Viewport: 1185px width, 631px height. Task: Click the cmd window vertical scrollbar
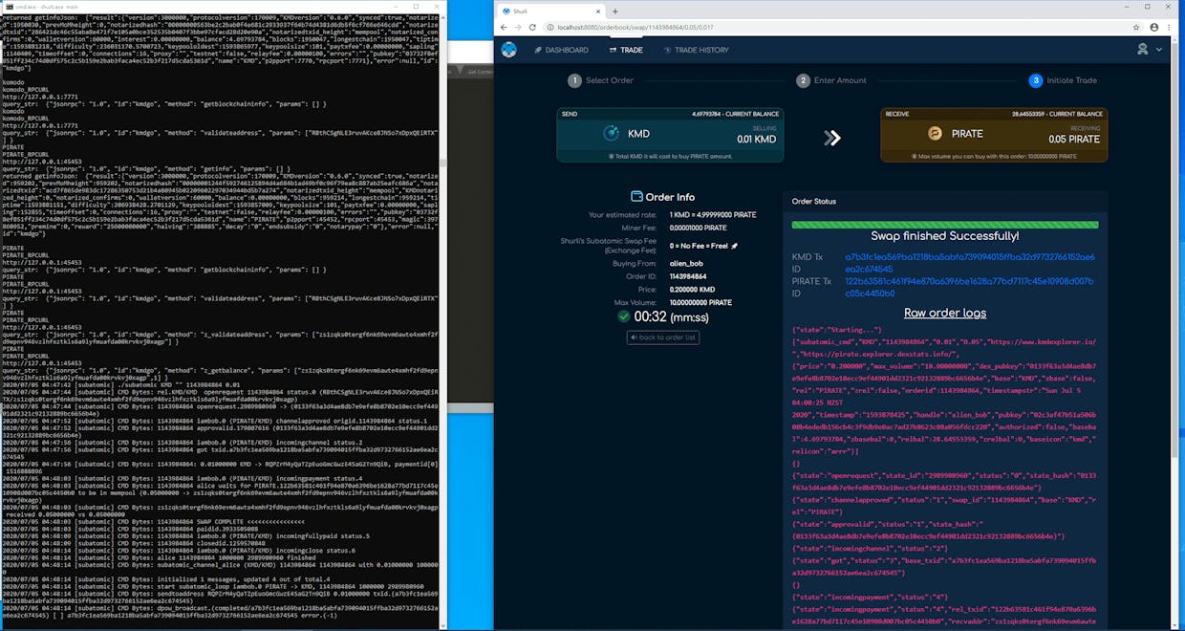(444, 320)
